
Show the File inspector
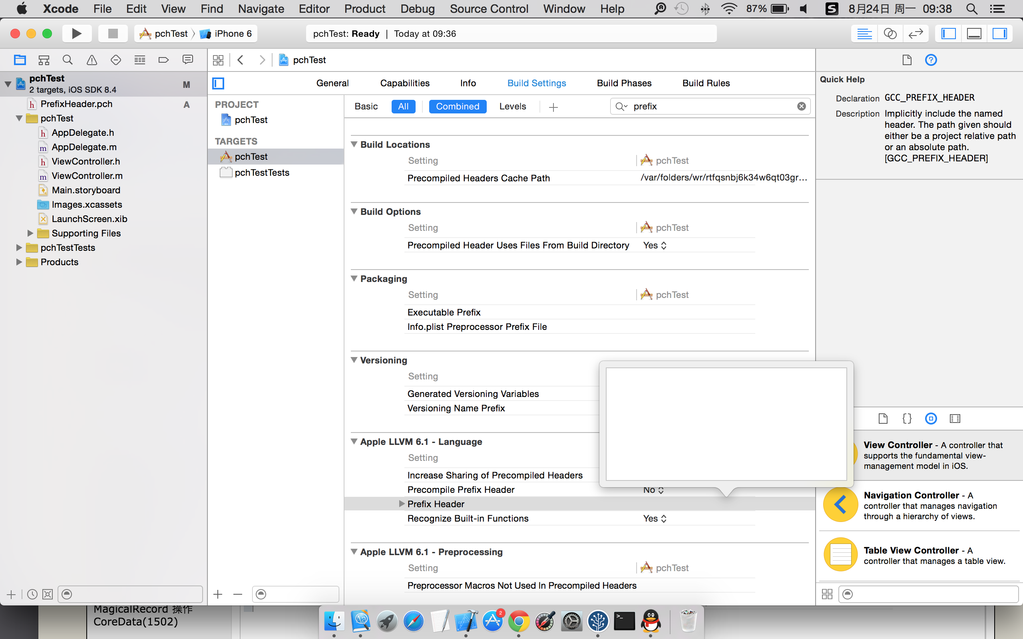click(907, 60)
